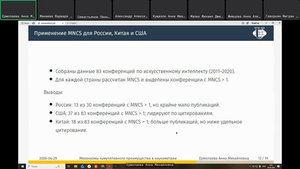Click the Выводы: heading text
Viewport: 300px width, 169px height.
coord(53,92)
